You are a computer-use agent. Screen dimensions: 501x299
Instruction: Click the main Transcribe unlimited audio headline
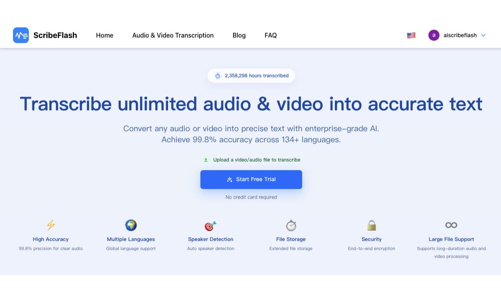pyautogui.click(x=251, y=104)
